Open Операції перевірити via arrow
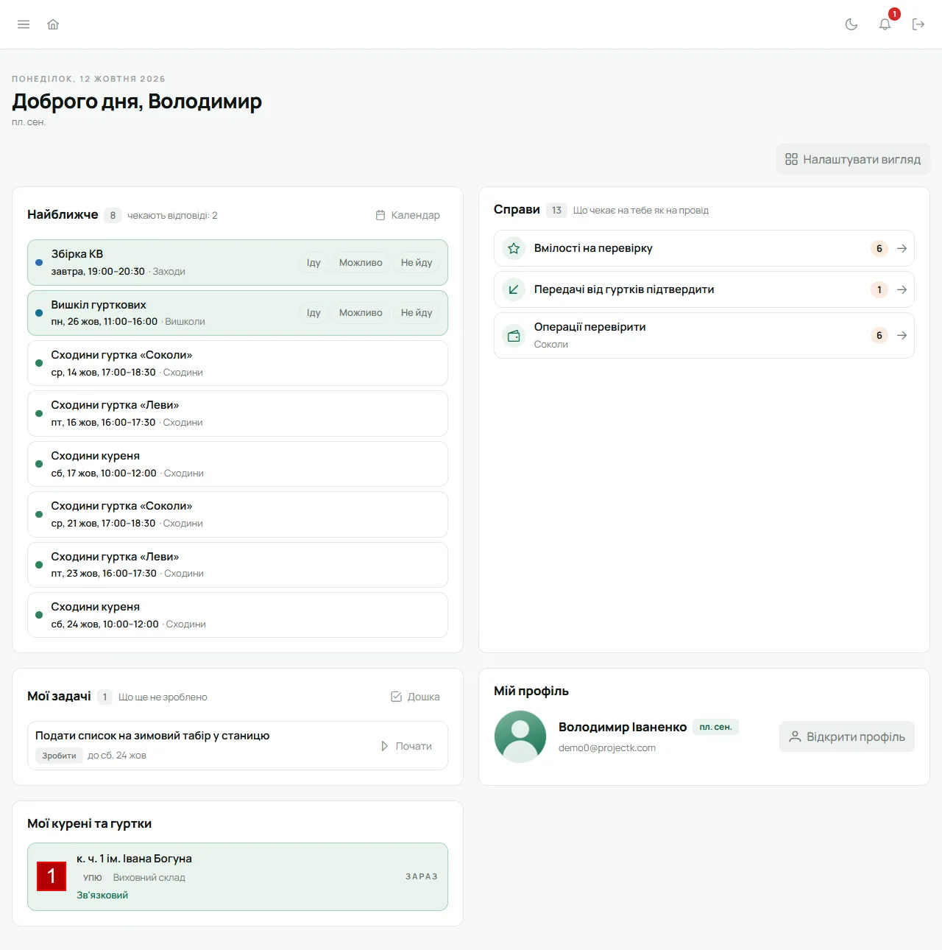Screen dimensions: 942x950 pos(902,336)
